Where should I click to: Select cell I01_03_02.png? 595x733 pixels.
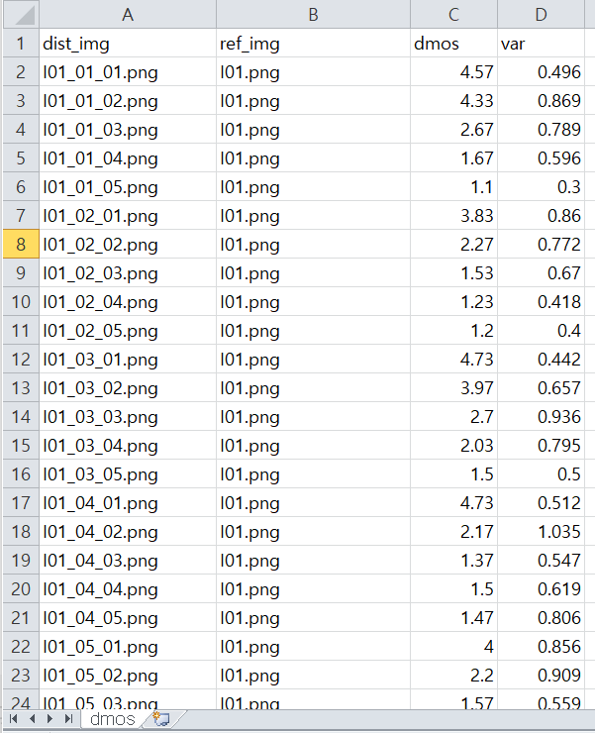(x=128, y=388)
